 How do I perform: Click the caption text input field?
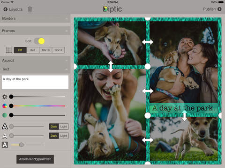35,82
